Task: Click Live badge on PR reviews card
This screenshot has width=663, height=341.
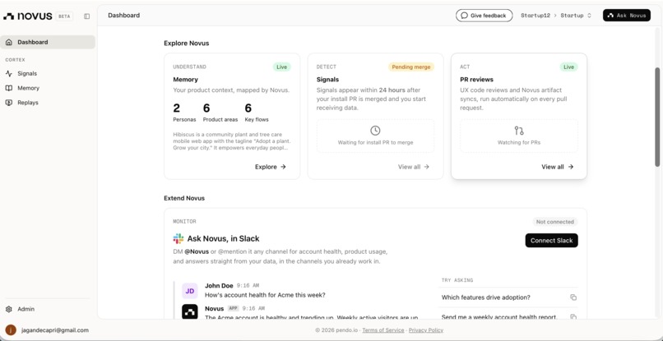Action: (x=568, y=67)
